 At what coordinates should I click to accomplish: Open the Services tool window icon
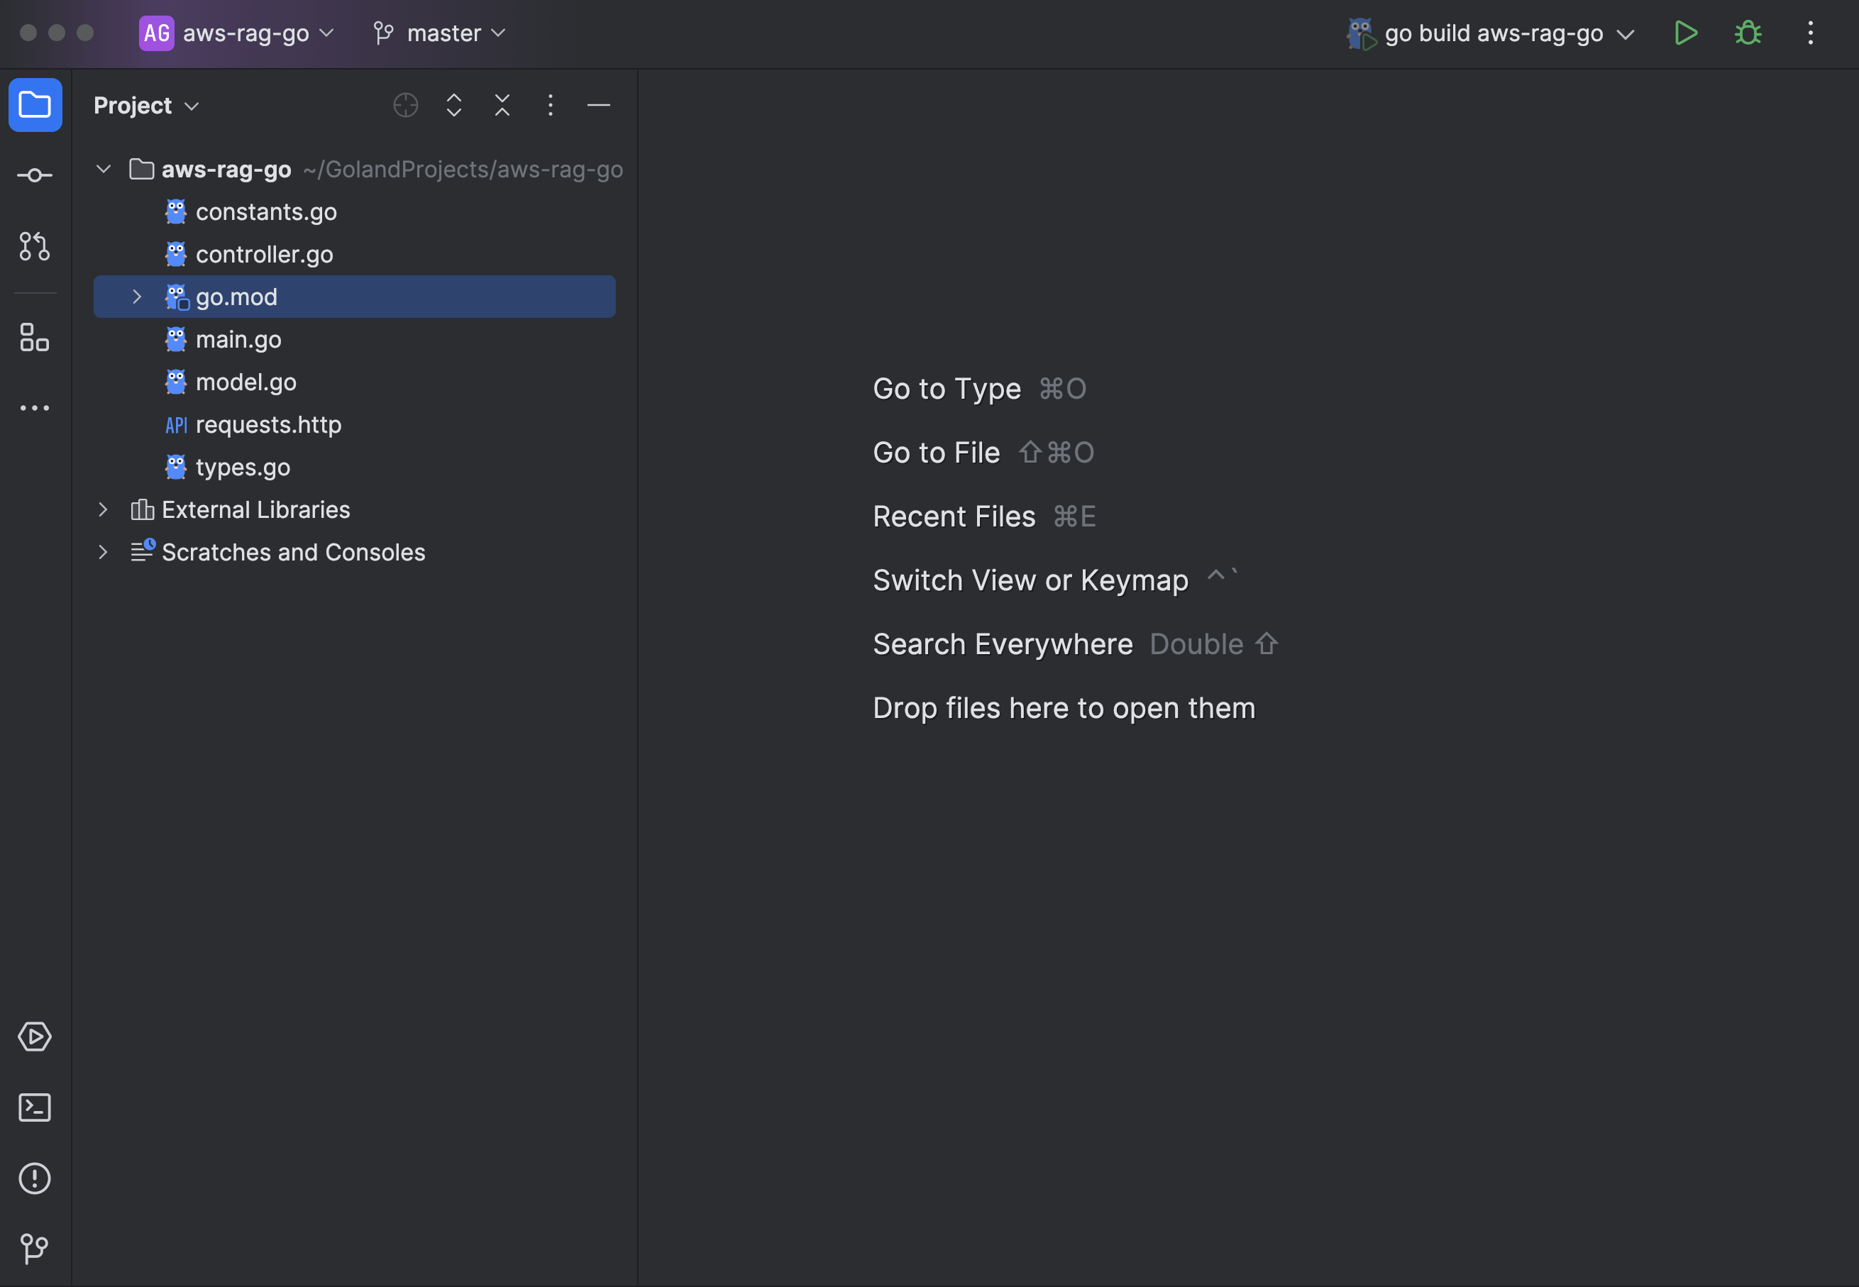(35, 1037)
